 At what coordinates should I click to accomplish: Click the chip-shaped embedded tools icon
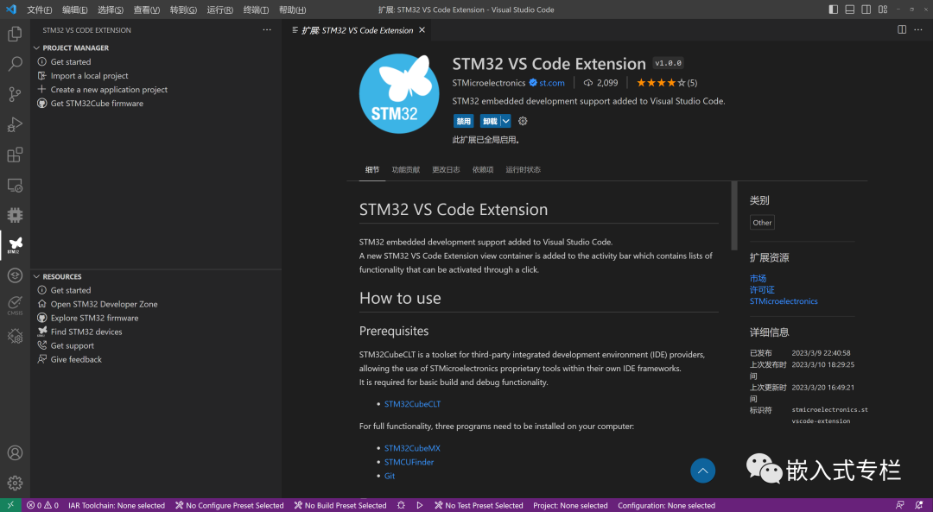click(x=15, y=215)
